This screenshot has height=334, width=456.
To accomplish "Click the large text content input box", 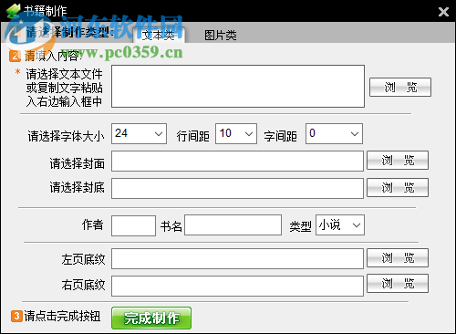I will pos(238,86).
